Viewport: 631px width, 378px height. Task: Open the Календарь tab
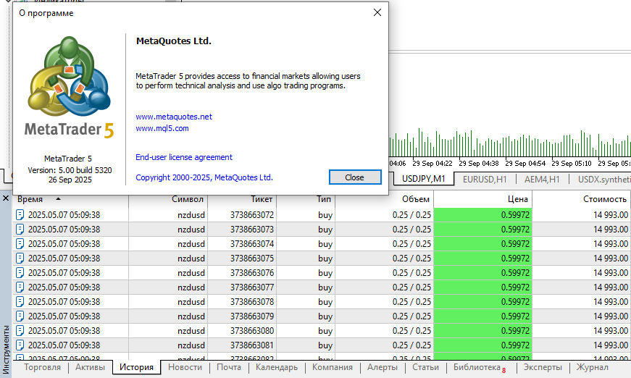(x=277, y=367)
